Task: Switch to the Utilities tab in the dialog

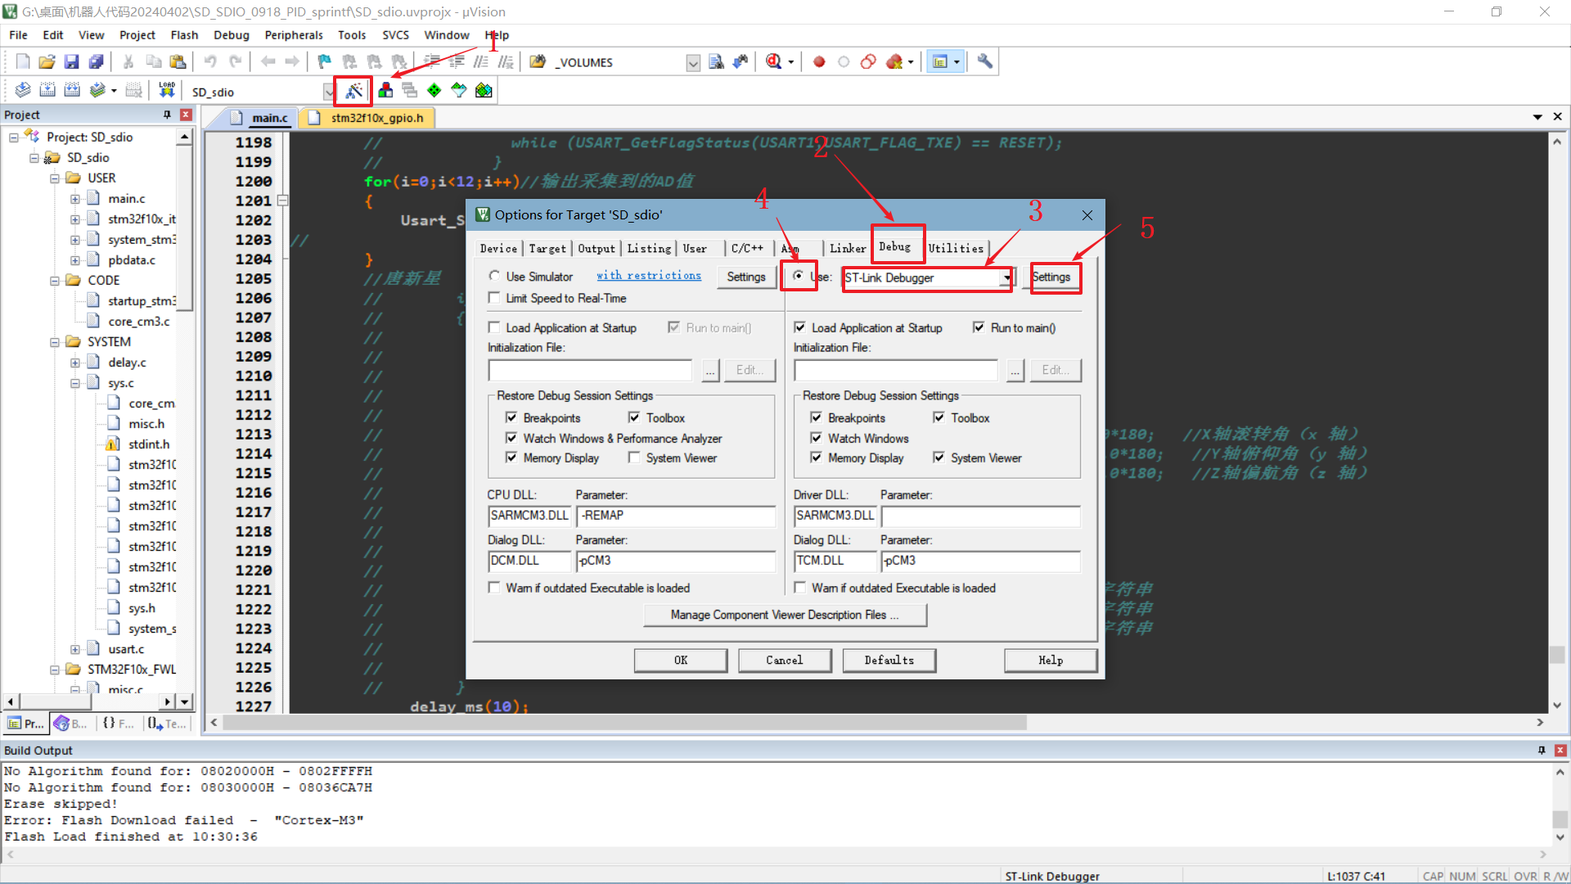Action: [956, 248]
